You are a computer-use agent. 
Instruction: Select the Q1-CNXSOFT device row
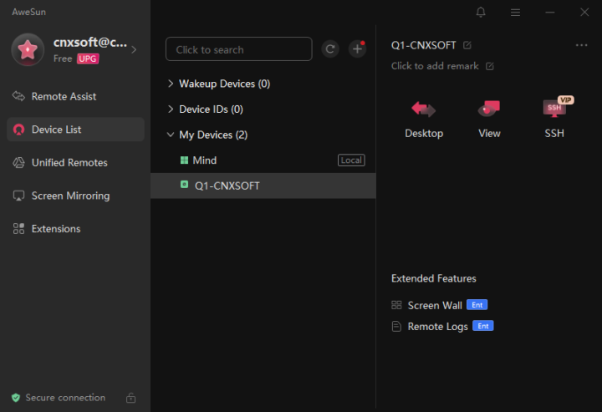click(x=263, y=186)
